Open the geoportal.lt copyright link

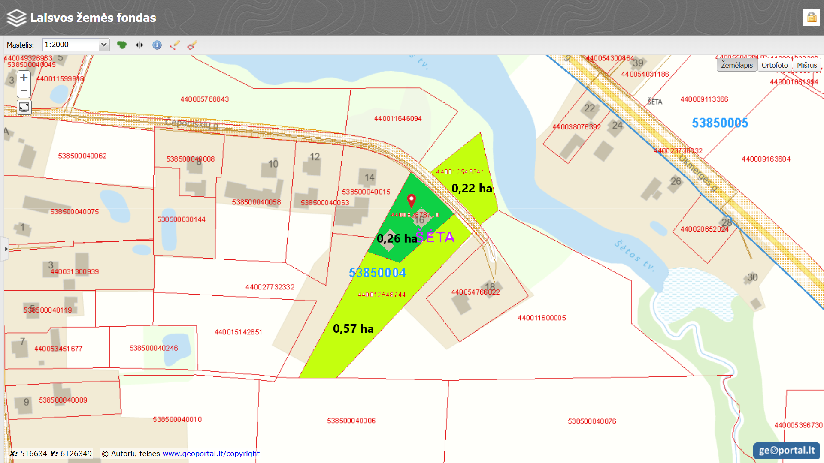pyautogui.click(x=211, y=454)
